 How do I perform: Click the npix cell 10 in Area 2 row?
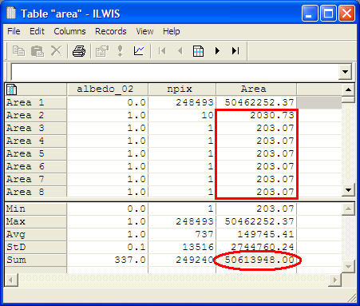click(182, 115)
